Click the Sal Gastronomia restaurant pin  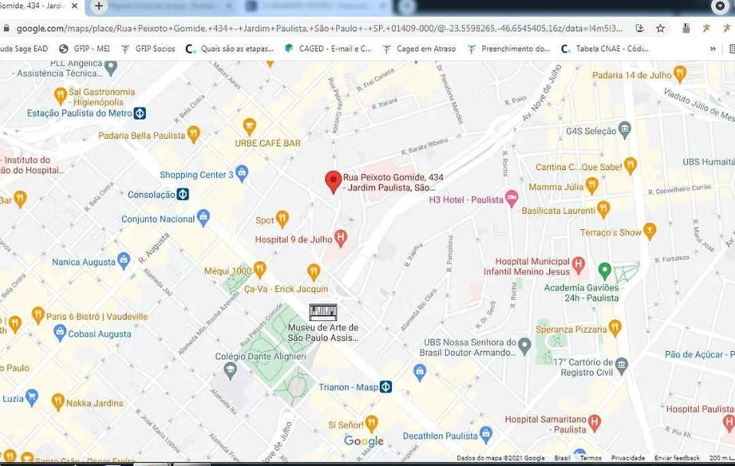pyautogui.click(x=60, y=95)
